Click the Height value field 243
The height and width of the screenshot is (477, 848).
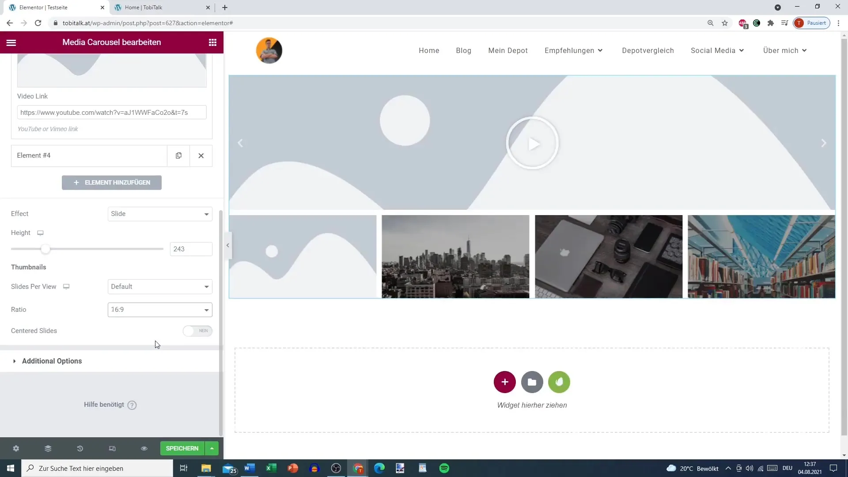(x=191, y=249)
